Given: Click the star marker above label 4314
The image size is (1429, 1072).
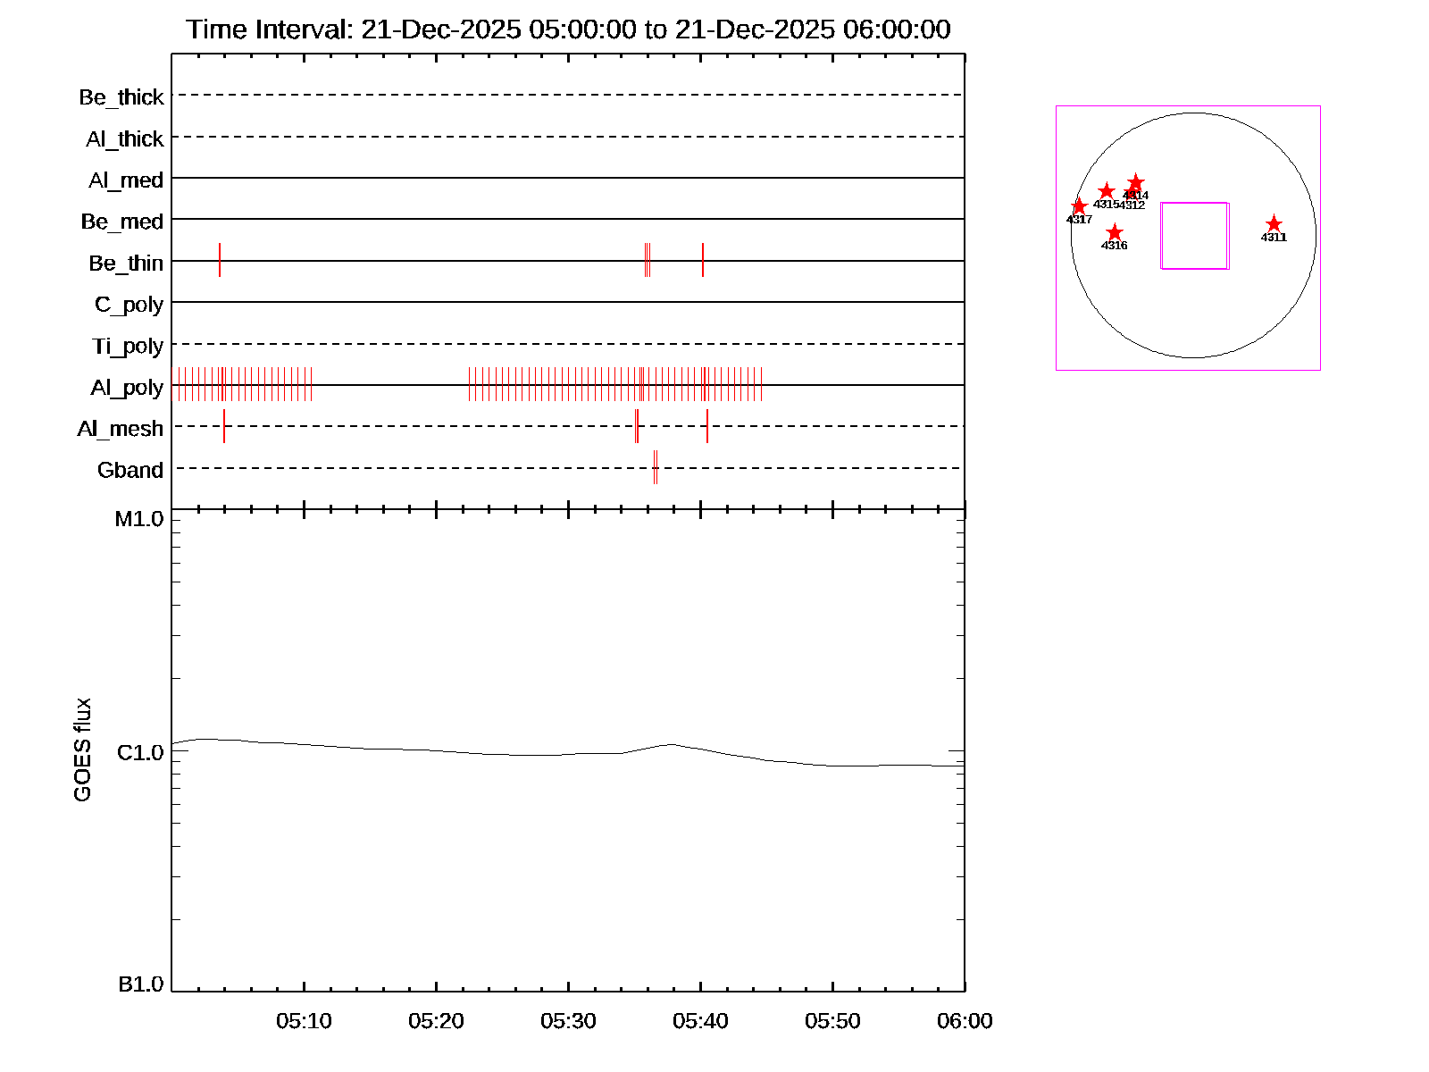Looking at the screenshot, I should pyautogui.click(x=1135, y=183).
